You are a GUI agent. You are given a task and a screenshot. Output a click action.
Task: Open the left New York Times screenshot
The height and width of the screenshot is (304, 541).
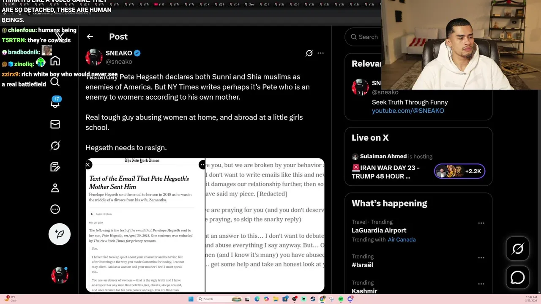click(145, 225)
